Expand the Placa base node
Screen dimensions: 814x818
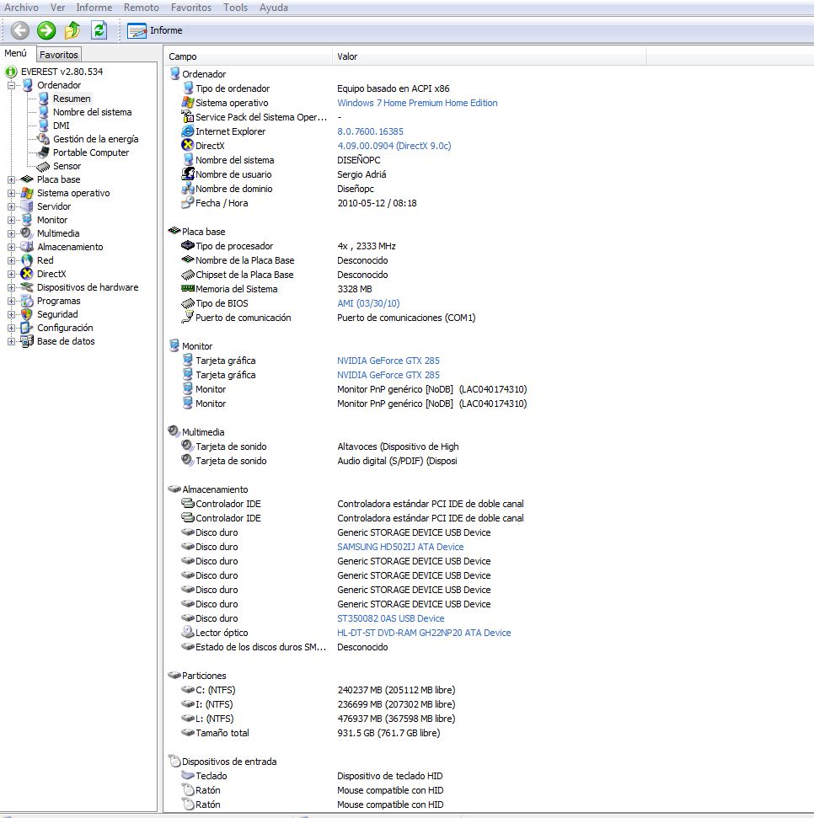coord(11,179)
